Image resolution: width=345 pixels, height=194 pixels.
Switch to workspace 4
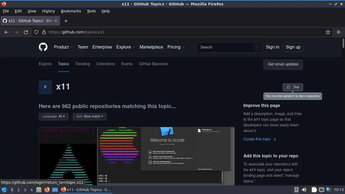[31, 190]
